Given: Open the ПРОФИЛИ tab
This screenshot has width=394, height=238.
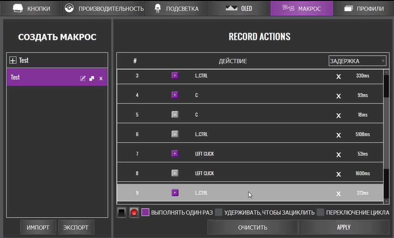Looking at the screenshot, I should pos(363,8).
